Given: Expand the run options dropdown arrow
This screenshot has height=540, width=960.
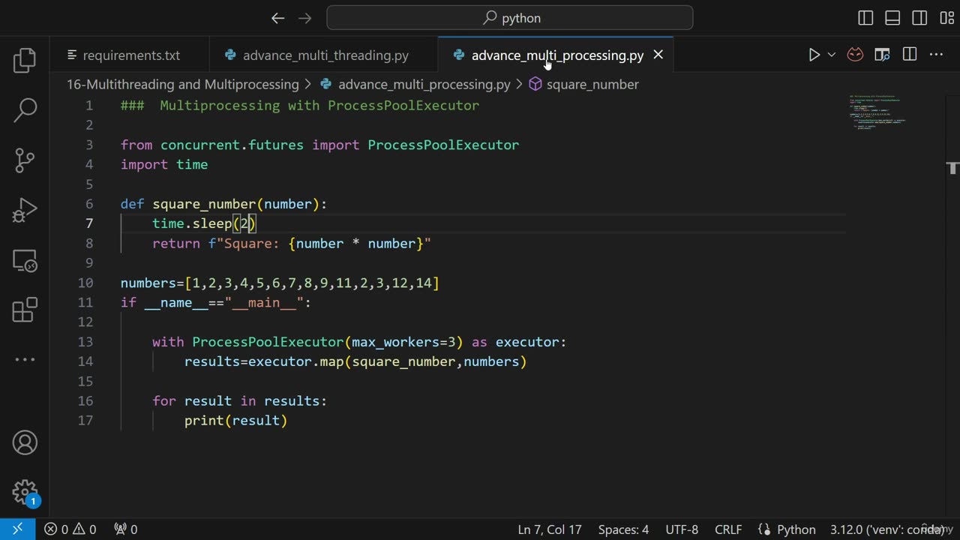Looking at the screenshot, I should click(x=831, y=55).
